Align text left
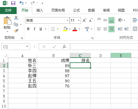The height and width of the screenshot is (109, 138). tap(99, 29)
